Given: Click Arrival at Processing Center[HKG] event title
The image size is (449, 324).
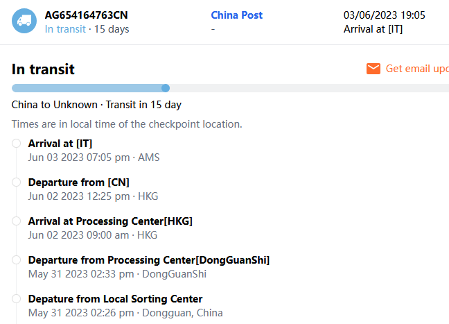Looking at the screenshot, I should [x=110, y=221].
